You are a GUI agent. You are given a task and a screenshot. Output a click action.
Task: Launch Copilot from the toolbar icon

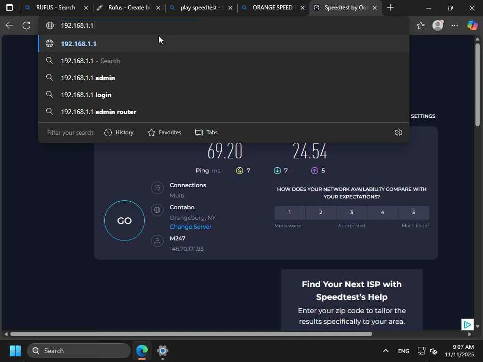(x=472, y=25)
